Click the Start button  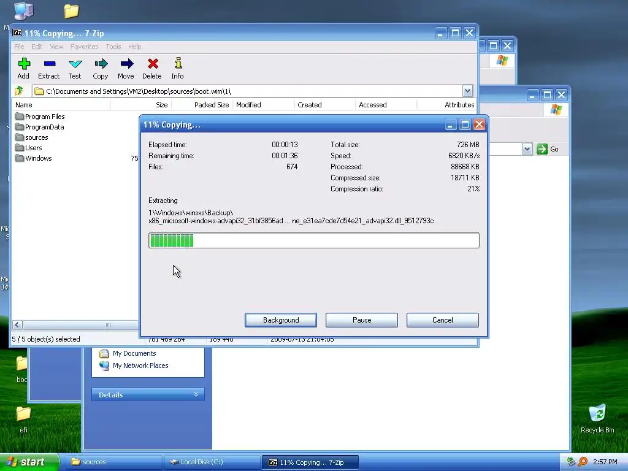(29, 462)
